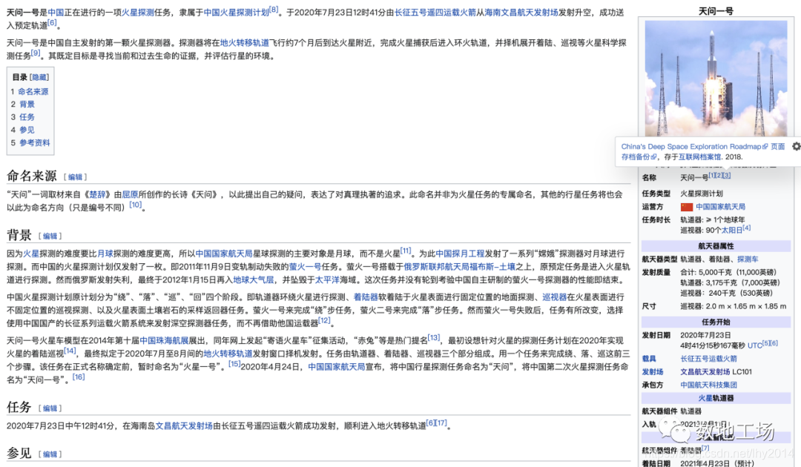
Task: Open the 地球大气层 link
Action: click(254, 279)
